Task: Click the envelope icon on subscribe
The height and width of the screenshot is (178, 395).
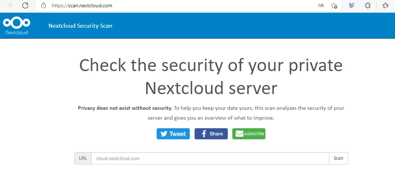Action: point(239,134)
